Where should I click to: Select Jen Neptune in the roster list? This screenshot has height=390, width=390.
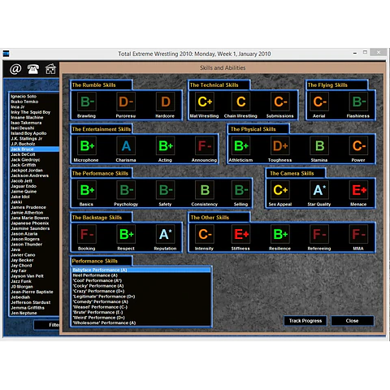coord(34,313)
